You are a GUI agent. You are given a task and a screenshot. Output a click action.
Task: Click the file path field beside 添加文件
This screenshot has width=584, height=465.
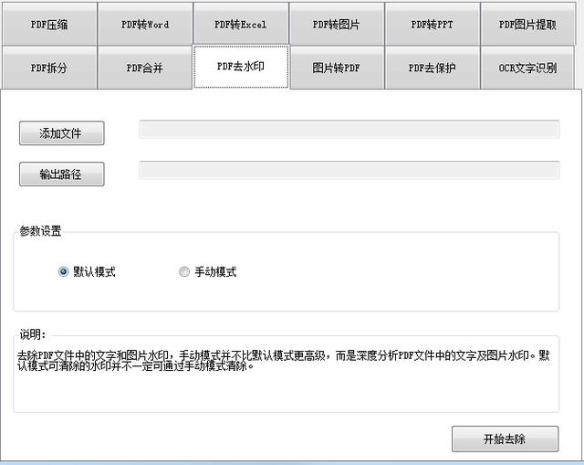point(349,129)
